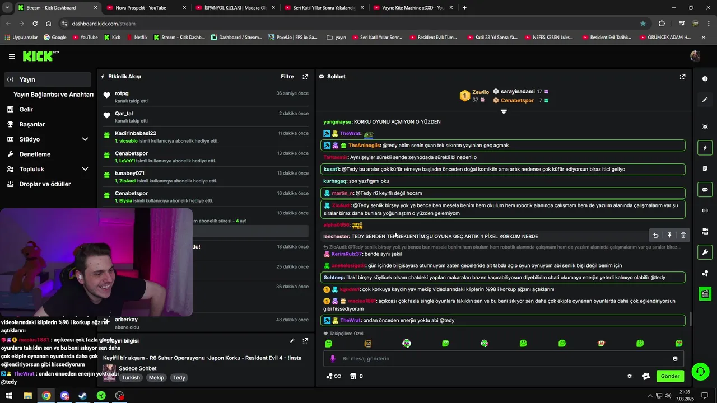Screen dimensions: 717x403
Task: Click the browser address bar URL
Action: tap(104, 24)
